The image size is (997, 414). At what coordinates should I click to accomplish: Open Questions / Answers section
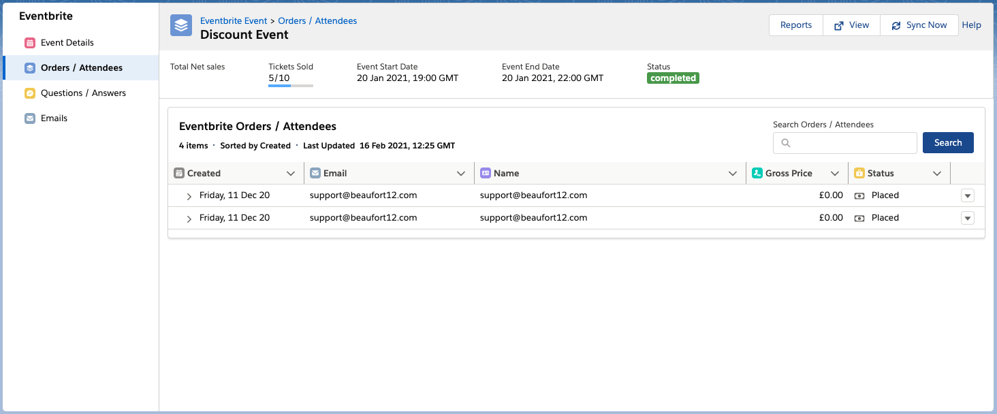[80, 93]
